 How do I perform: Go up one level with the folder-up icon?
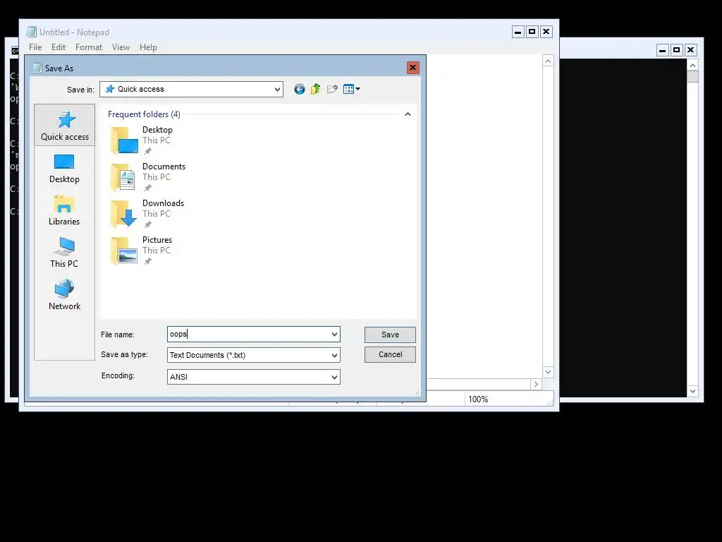pyautogui.click(x=315, y=90)
